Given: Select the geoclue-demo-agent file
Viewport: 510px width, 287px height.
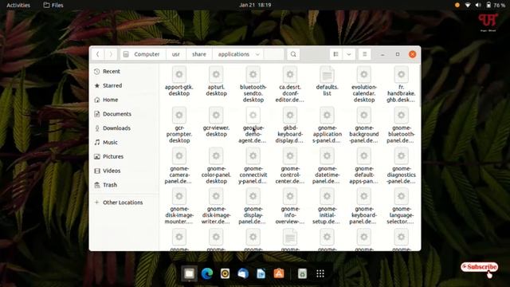Looking at the screenshot, I should tap(253, 125).
